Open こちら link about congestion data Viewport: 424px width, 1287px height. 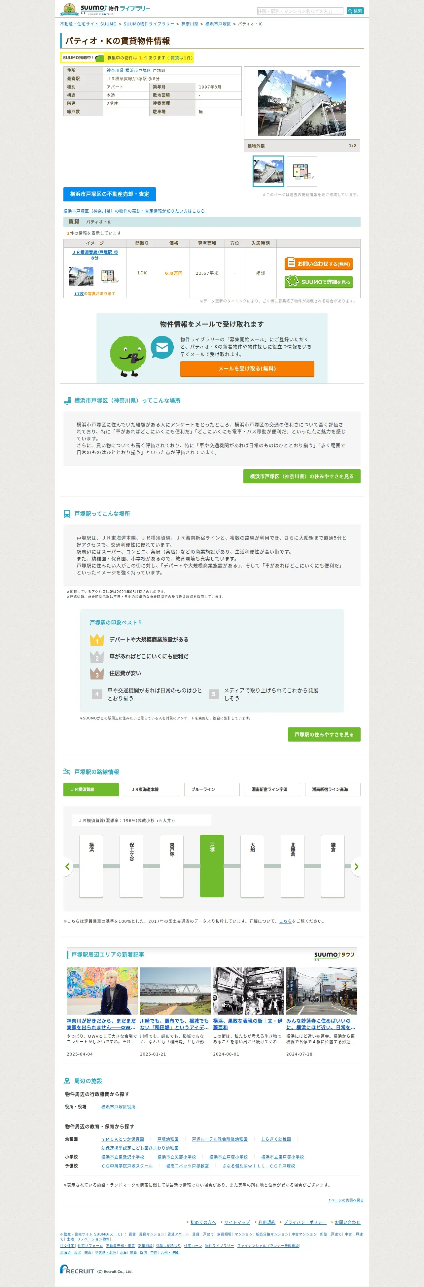tap(285, 921)
